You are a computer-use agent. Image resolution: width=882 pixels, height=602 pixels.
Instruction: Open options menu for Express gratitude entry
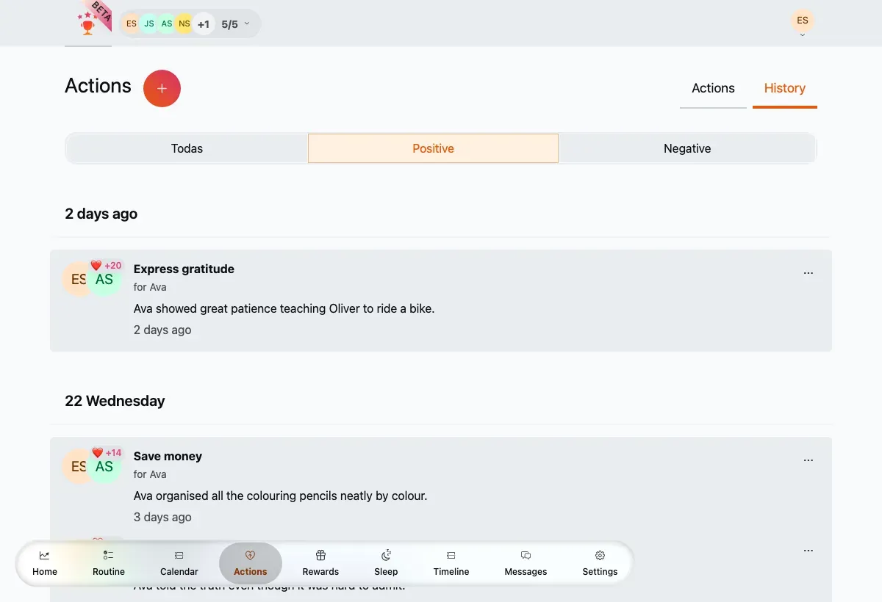pos(808,273)
